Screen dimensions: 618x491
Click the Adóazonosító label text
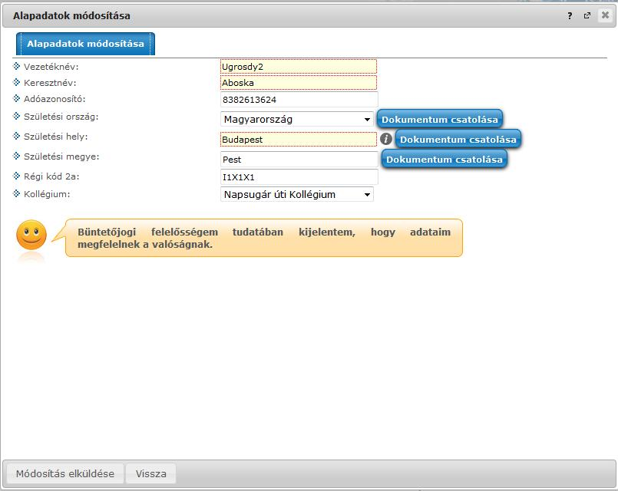coord(55,99)
